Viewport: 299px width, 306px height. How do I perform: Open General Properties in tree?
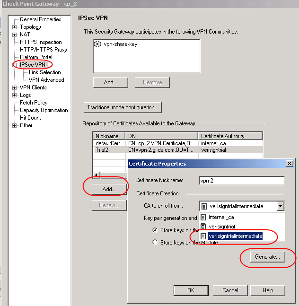(x=40, y=19)
